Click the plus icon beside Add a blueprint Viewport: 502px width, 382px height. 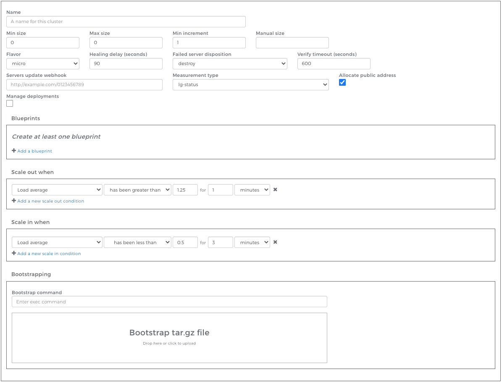pyautogui.click(x=14, y=151)
